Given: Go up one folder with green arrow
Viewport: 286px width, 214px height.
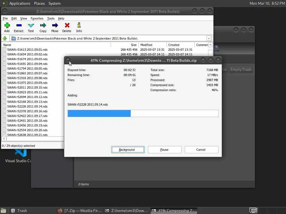Looking at the screenshot, I should point(5,38).
